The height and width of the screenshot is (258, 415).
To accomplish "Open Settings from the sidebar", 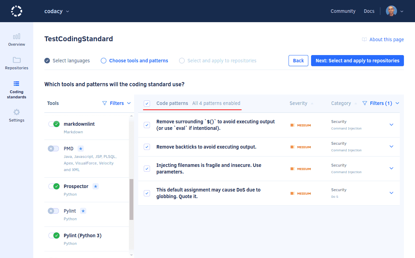I will 16,115.
